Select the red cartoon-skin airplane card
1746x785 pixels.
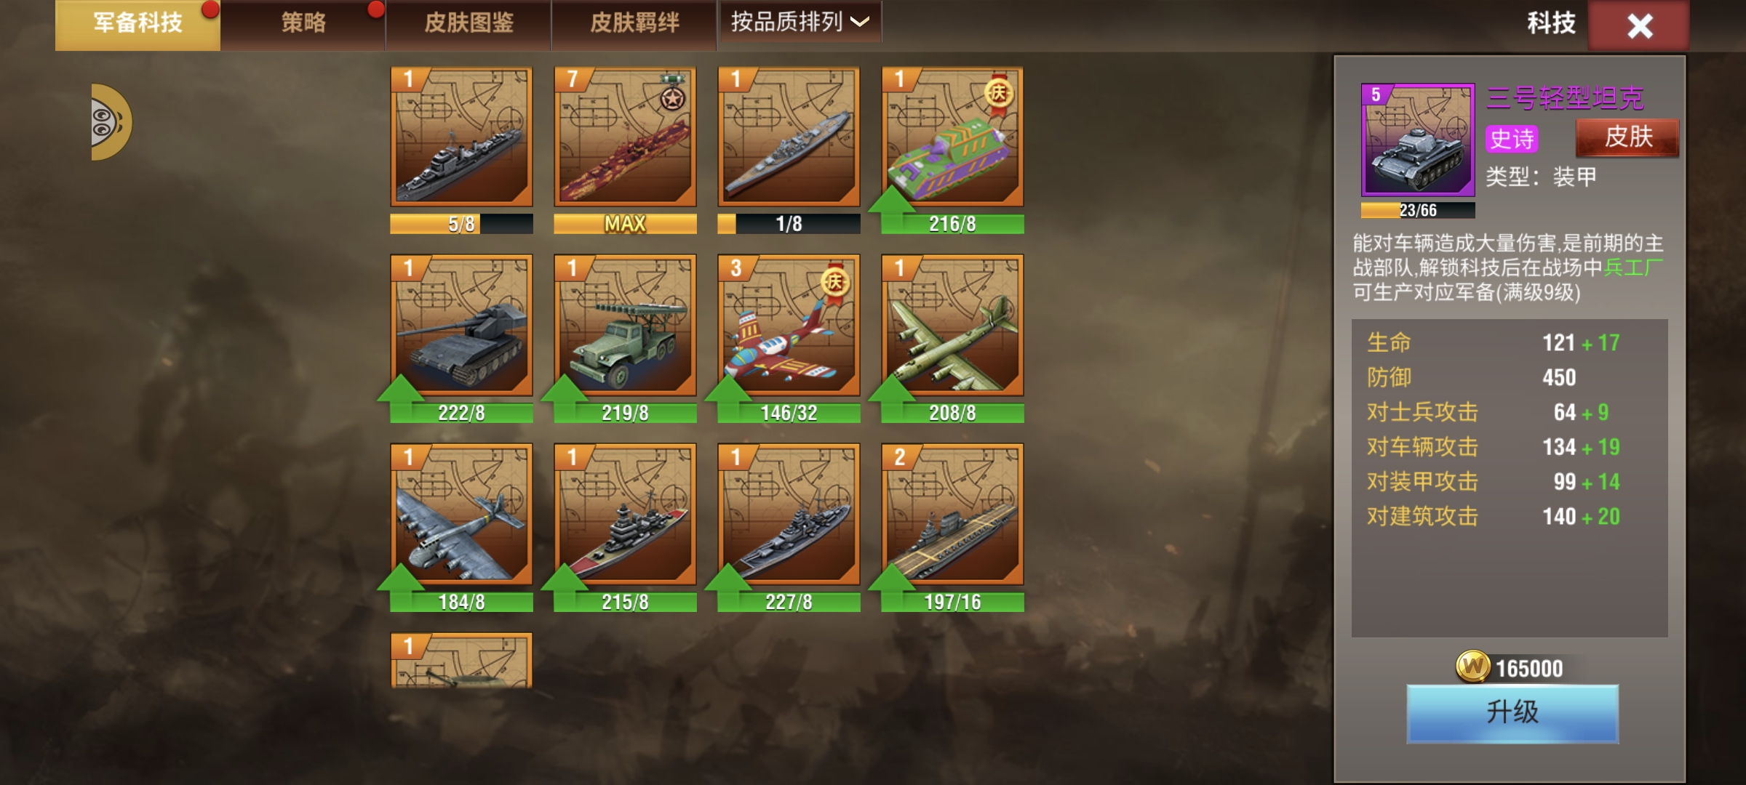coord(789,325)
